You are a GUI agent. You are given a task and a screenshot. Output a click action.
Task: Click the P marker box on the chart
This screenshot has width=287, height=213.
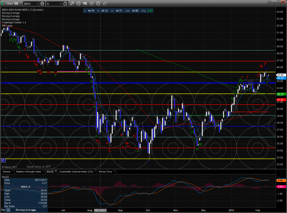tap(3, 161)
